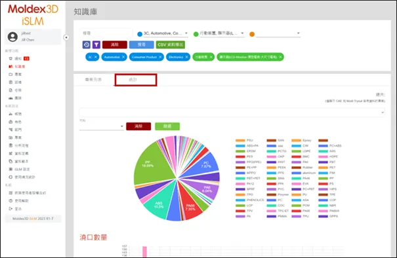Screen dimensions: 397x258
Task: Toggle TPU legend entry
Action: [301, 216]
